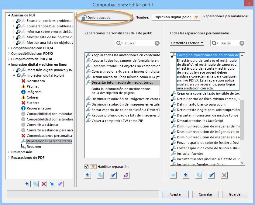The width and height of the screenshot is (255, 205).
Task: Select Fuentes in the profile tree
Action: tap(33, 103)
